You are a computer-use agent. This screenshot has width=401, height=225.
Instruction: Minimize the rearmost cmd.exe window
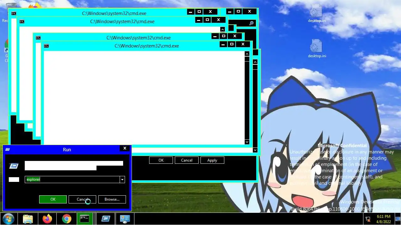click(190, 12)
